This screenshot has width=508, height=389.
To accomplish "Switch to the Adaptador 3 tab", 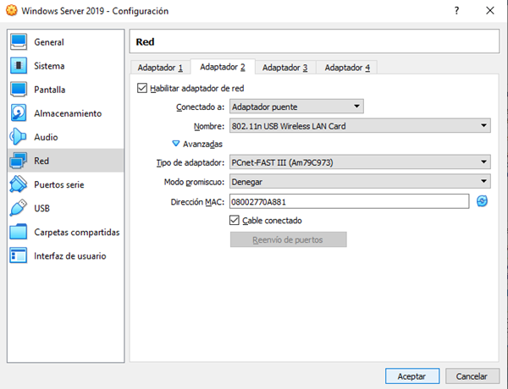I will (x=284, y=68).
